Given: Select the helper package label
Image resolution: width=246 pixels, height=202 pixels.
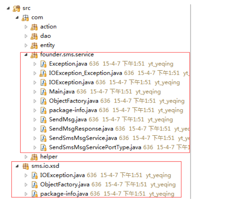Looking at the screenshot, I should coord(49,157).
